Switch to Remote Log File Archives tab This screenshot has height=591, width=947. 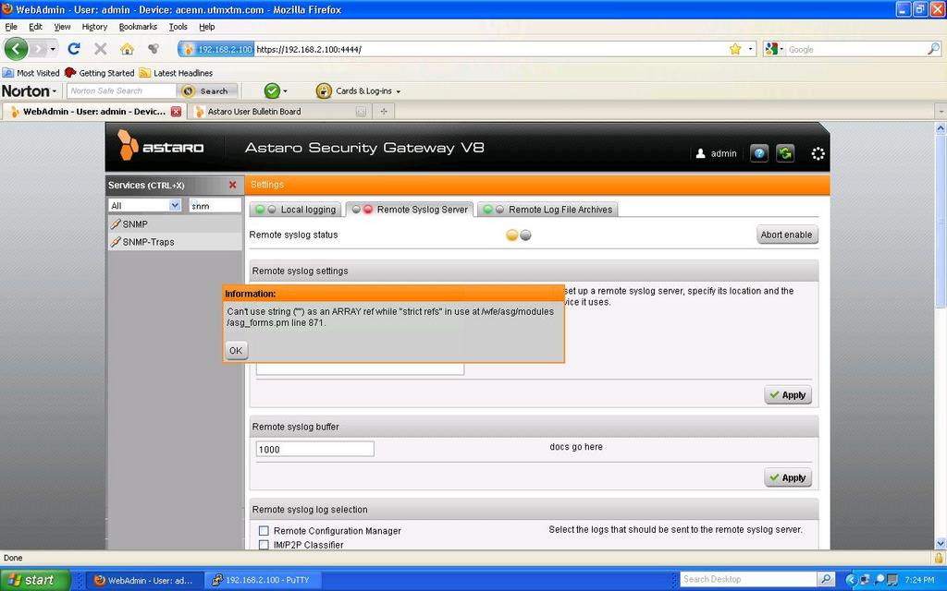560,210
